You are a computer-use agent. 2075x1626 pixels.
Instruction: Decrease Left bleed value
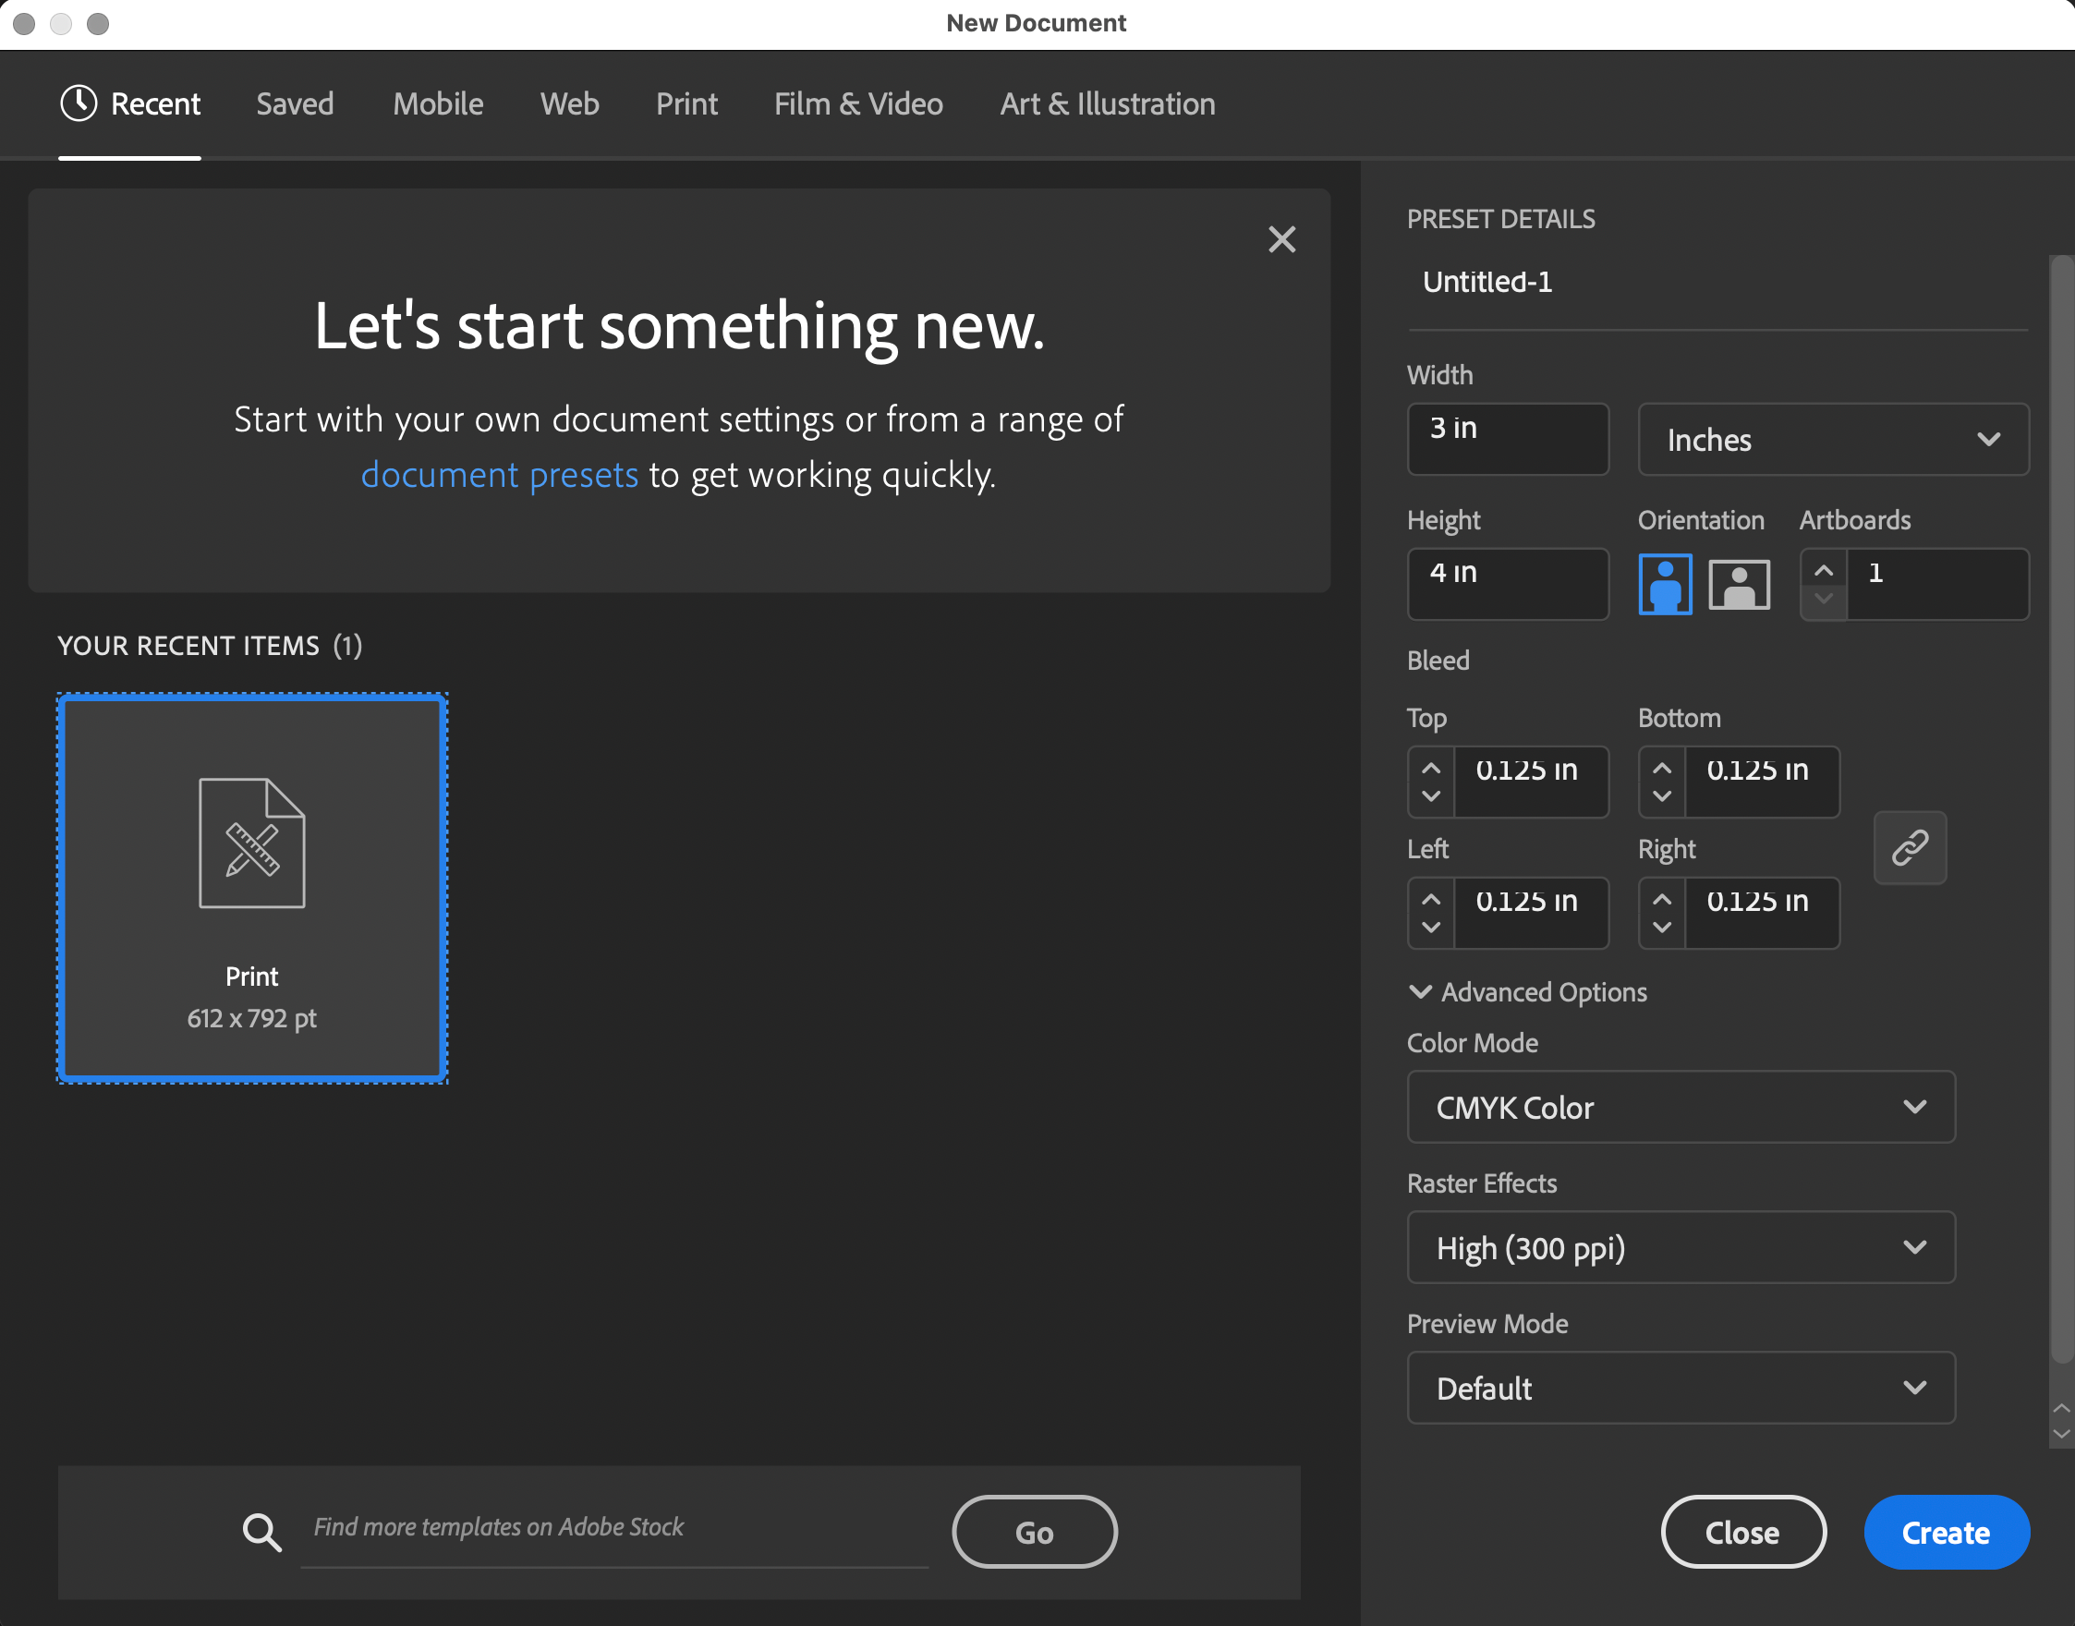tap(1431, 928)
